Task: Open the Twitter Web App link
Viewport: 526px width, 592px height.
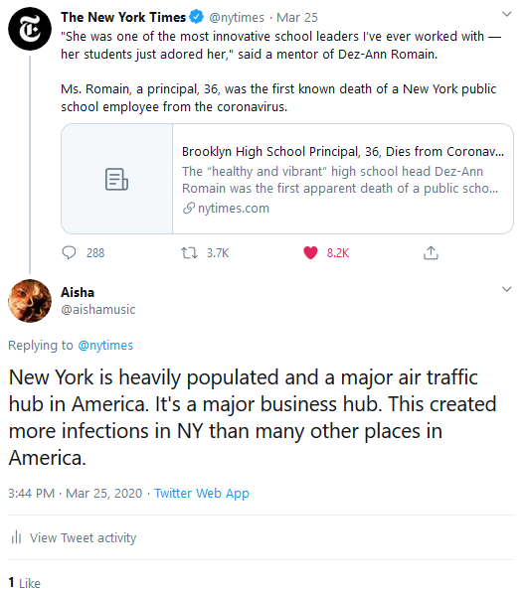Action: 202,493
